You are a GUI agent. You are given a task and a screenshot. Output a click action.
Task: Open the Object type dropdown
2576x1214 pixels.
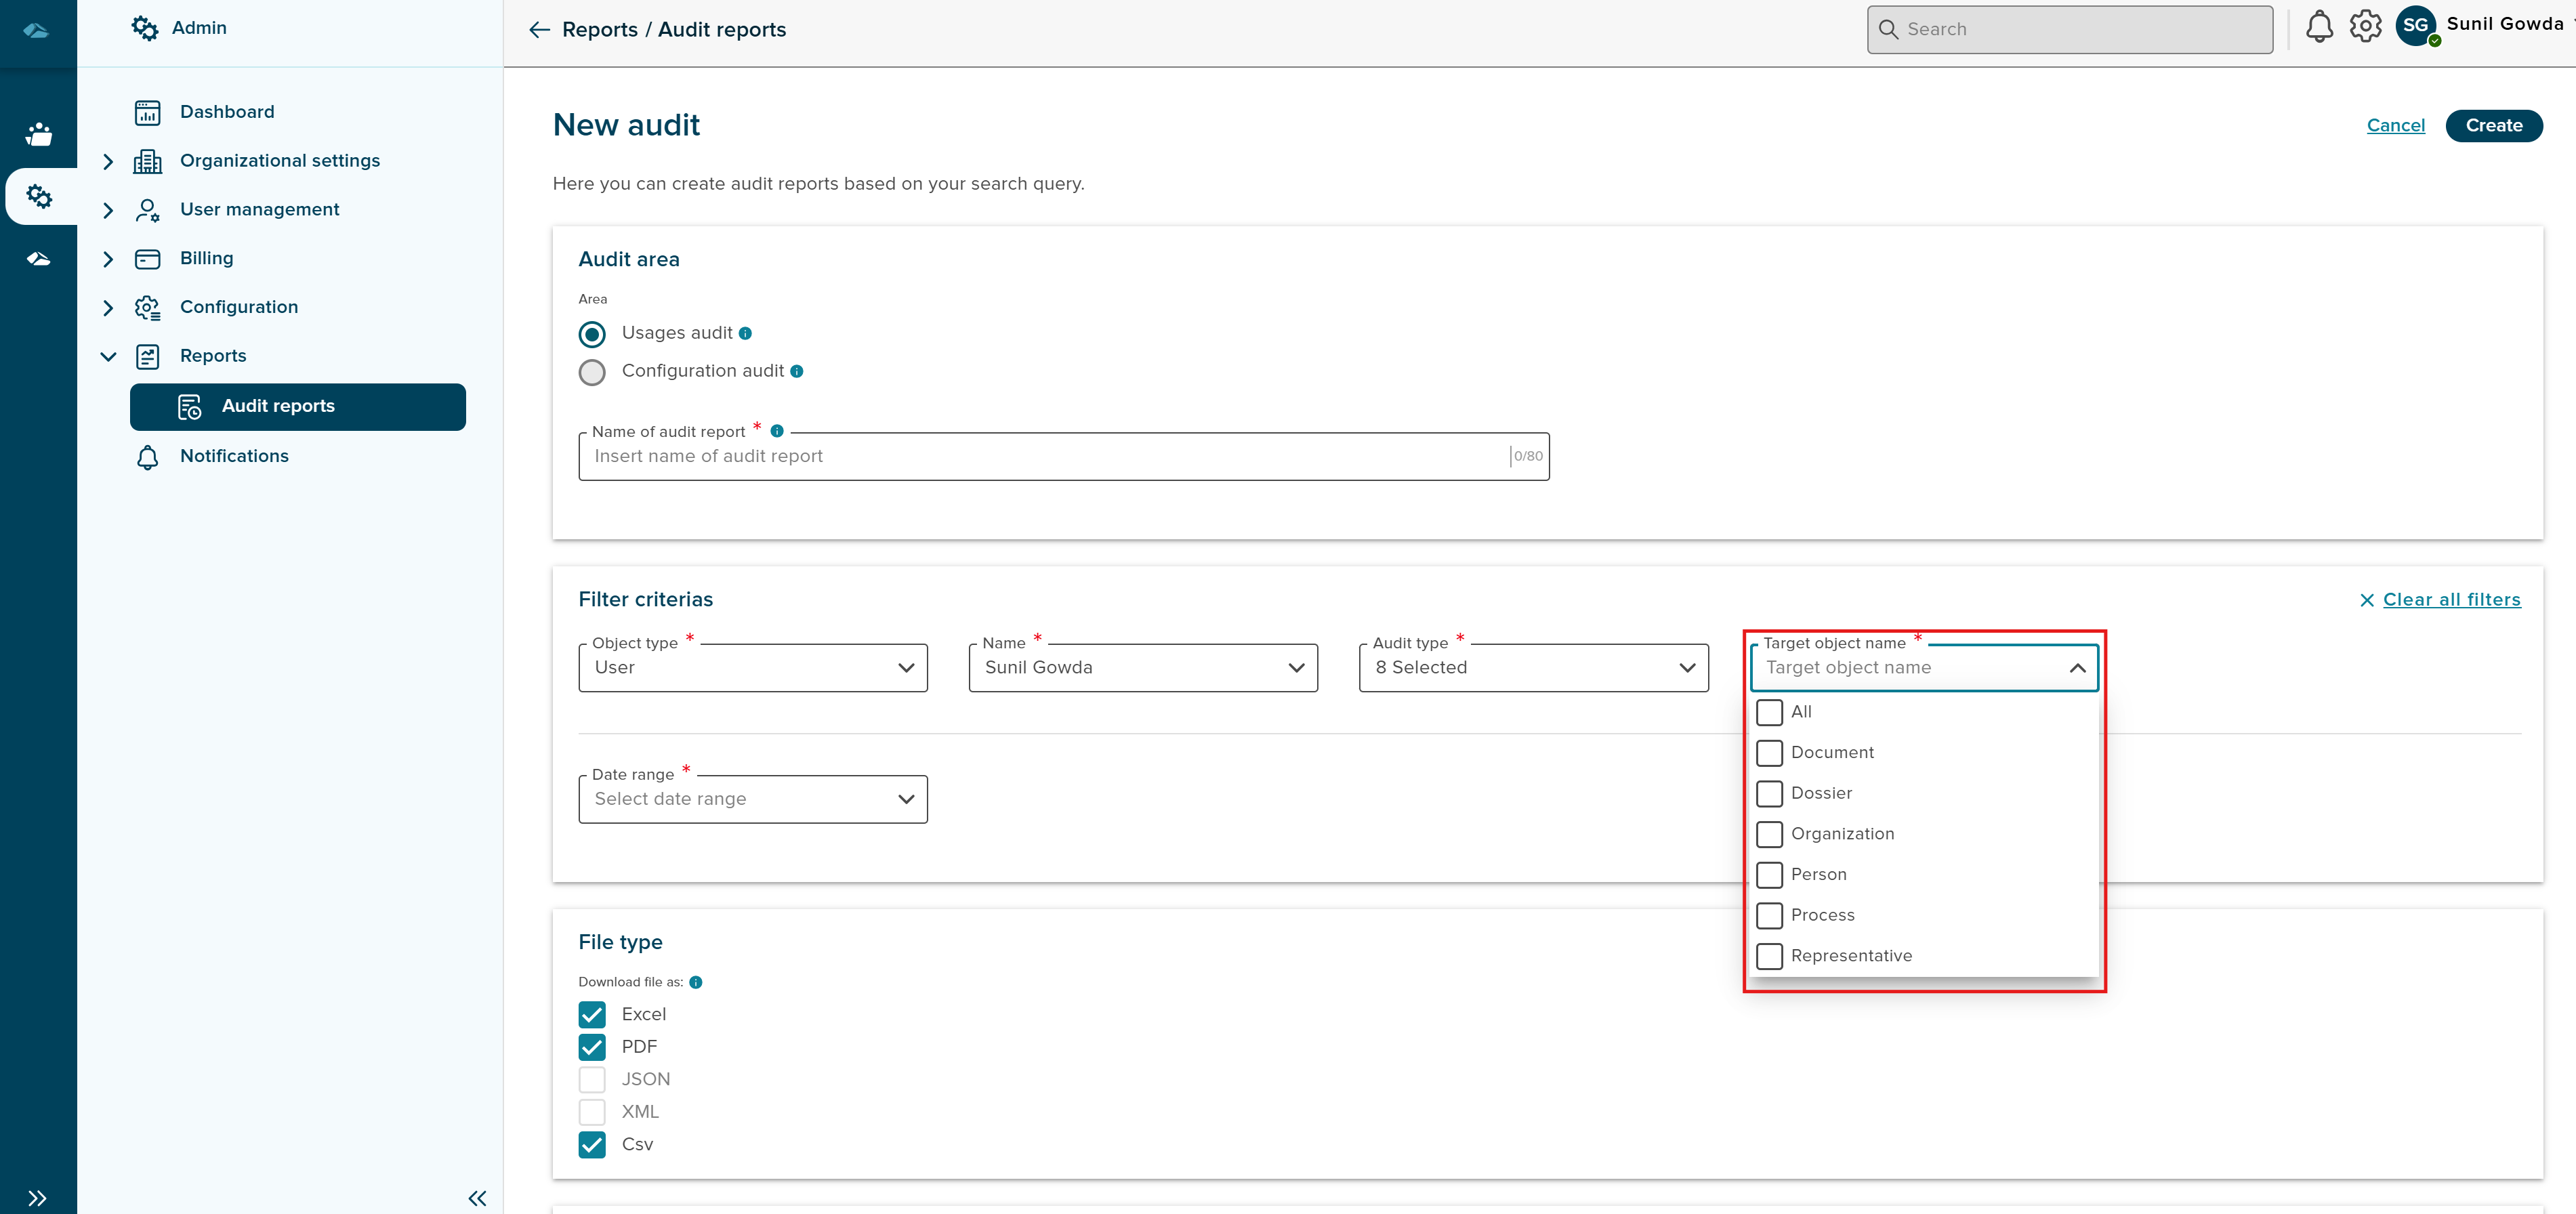752,668
